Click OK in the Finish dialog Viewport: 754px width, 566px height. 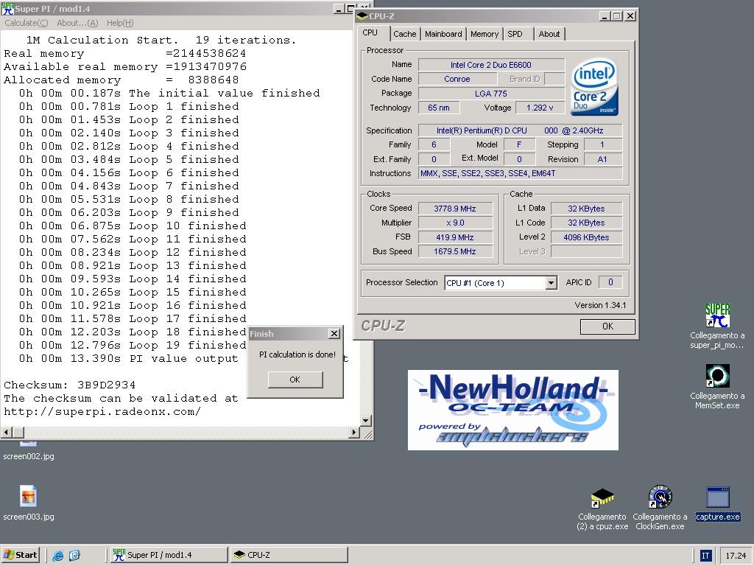(295, 380)
